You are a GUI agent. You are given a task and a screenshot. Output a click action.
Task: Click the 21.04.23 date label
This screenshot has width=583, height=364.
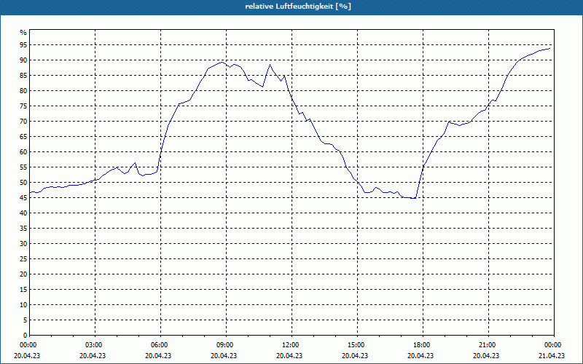pyautogui.click(x=552, y=355)
